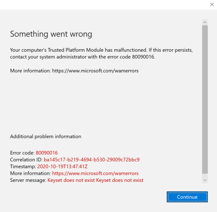Click the upper More information wamerrors URL
The image size is (217, 212).
pos(95,71)
